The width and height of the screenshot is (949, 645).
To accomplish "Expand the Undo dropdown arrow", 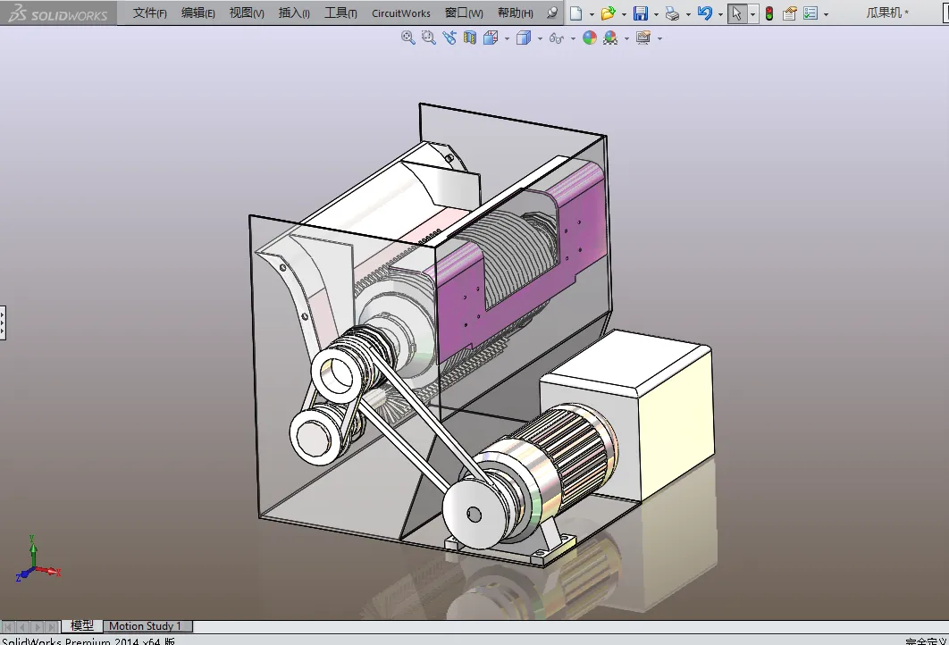I will click(720, 14).
